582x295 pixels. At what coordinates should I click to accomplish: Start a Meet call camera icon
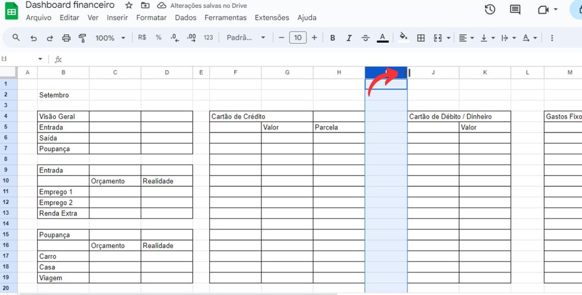click(x=544, y=9)
